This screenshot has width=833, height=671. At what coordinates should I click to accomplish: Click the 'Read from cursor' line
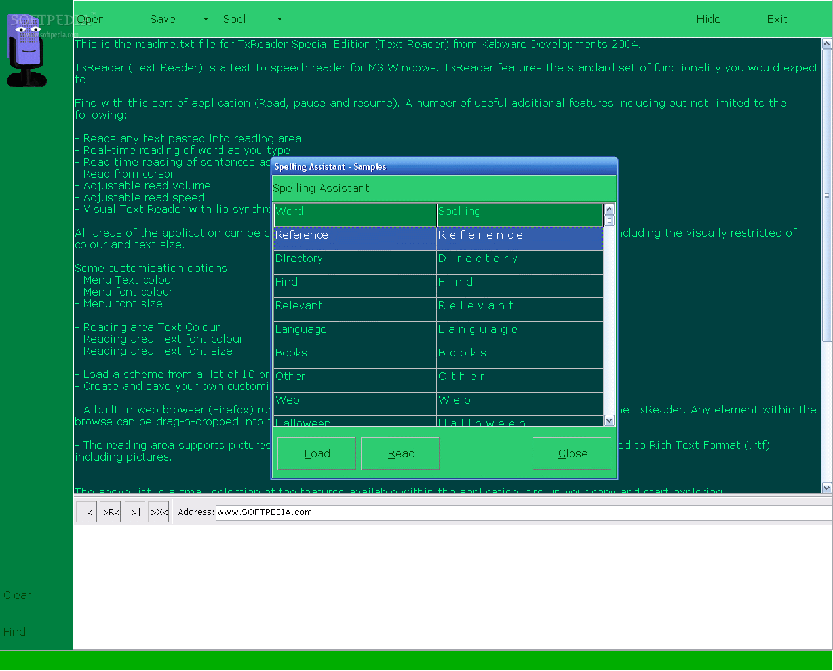coord(125,174)
